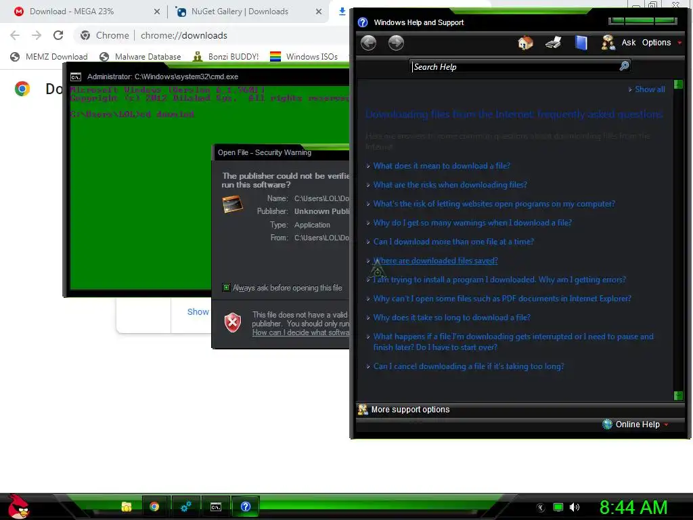Click the Open File - Security Warning title bar

281,152
